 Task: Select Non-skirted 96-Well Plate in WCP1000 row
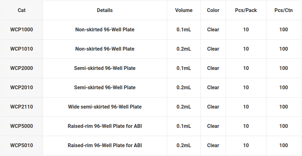(105, 30)
